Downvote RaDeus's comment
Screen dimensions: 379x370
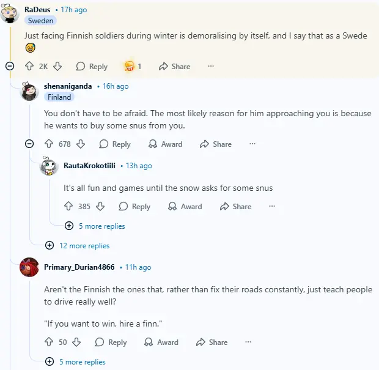(57, 66)
